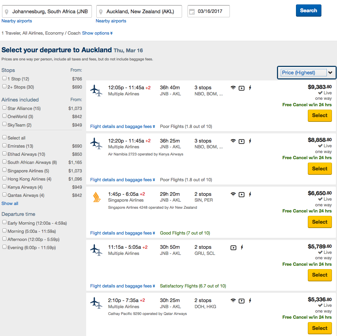Select the $5,336.80 flight

[320, 328]
